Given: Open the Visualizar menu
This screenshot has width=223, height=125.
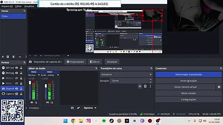Looking at the screenshot, I should point(29,6).
